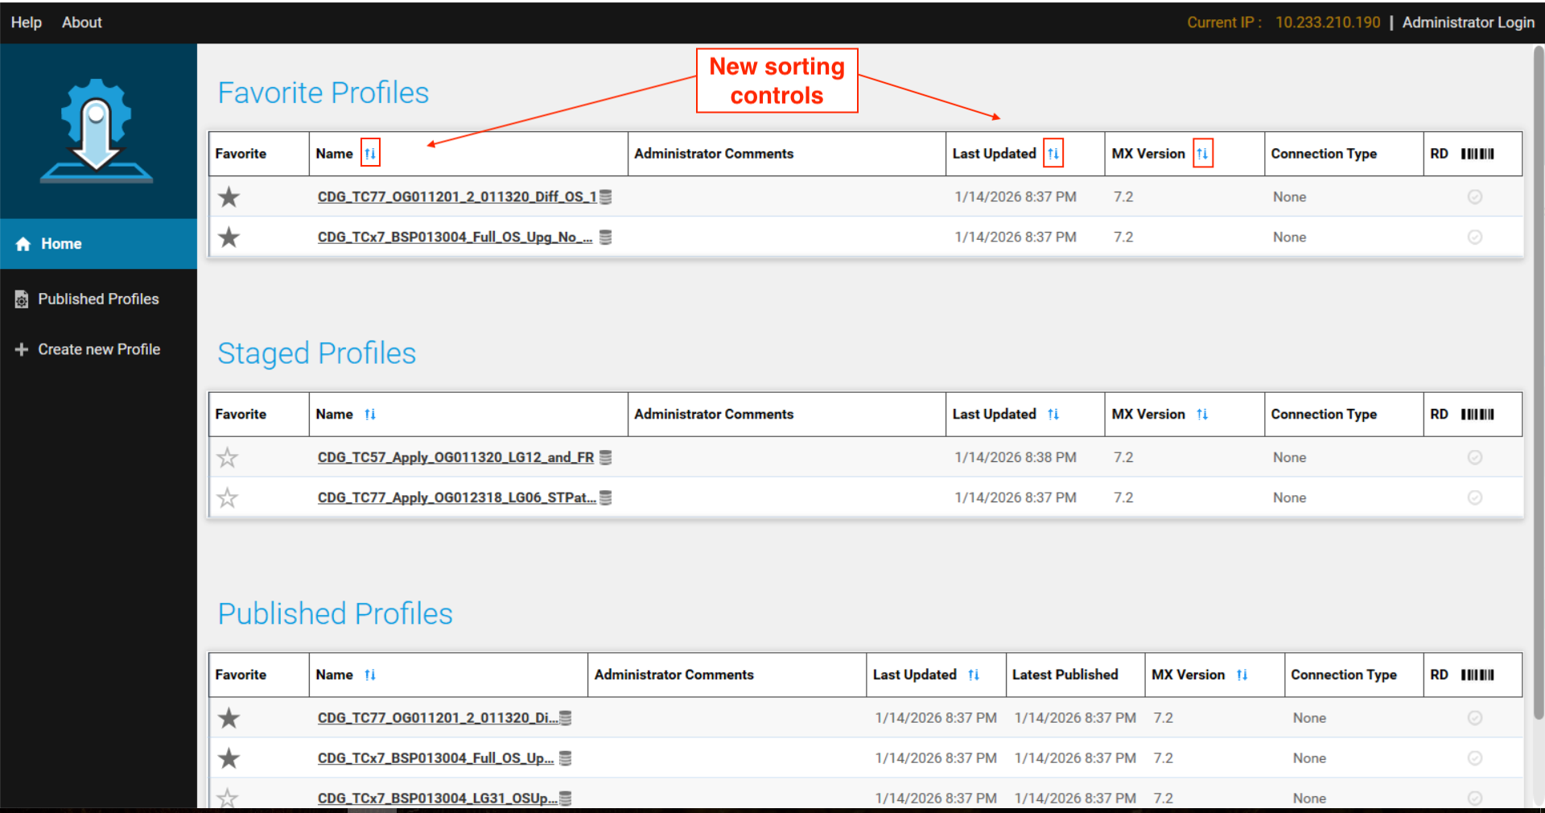Sort Favorite Profiles by Last Updated

pyautogui.click(x=1053, y=154)
